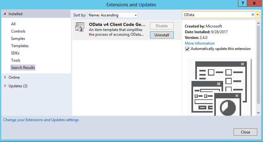Click the OData extension icon in results list
Viewport: 263px width, 142px height.
pyautogui.click(x=80, y=27)
